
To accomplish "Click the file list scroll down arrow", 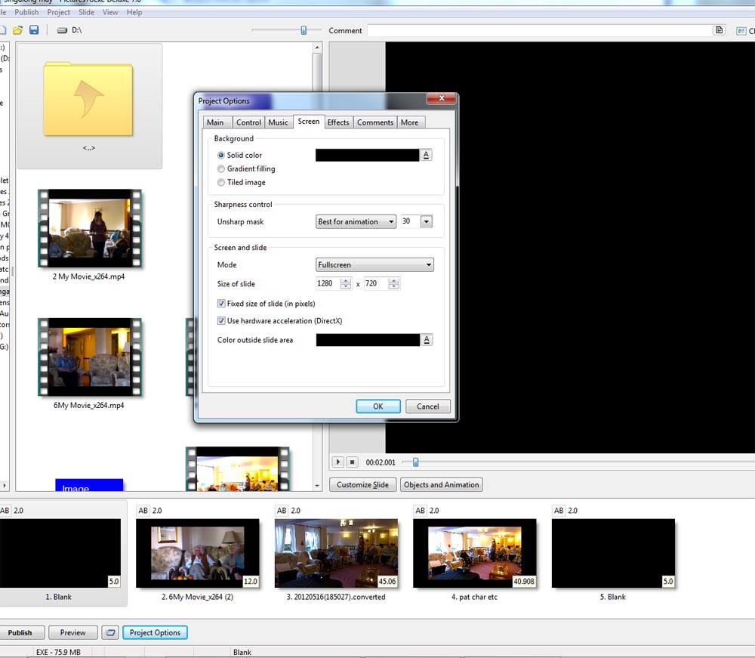I will pos(317,486).
